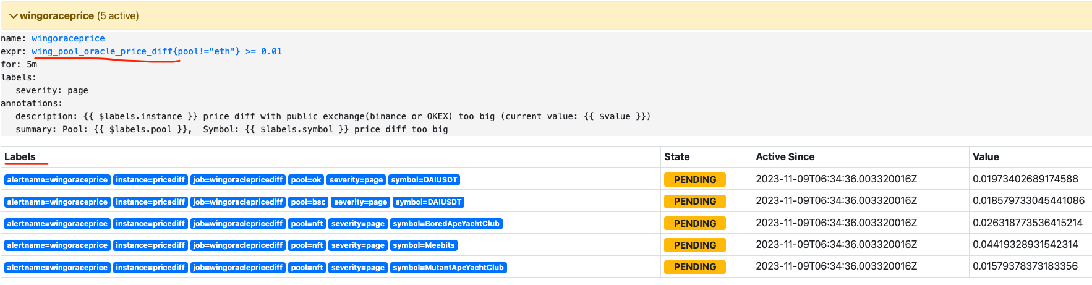Click the severity=page badge in the Meebits row

point(357,245)
